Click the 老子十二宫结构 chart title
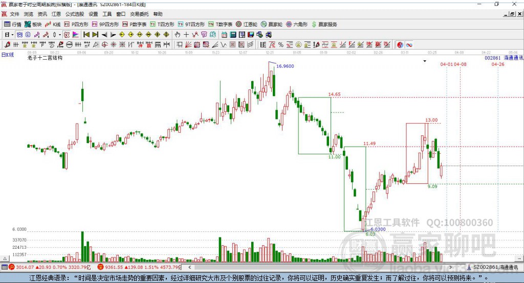This screenshot has width=524, height=283. coord(45,58)
